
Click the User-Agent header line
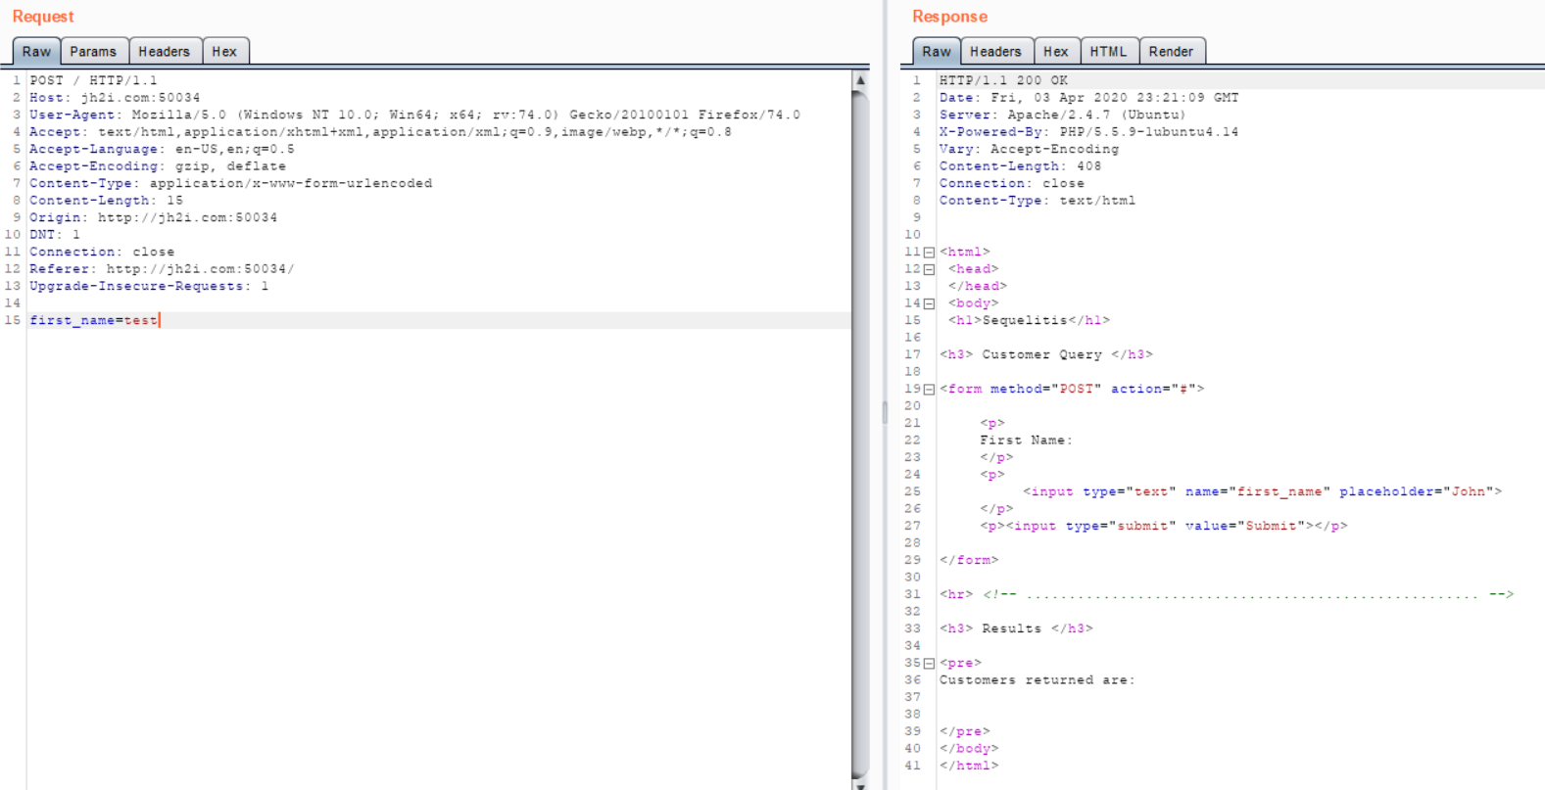click(414, 115)
